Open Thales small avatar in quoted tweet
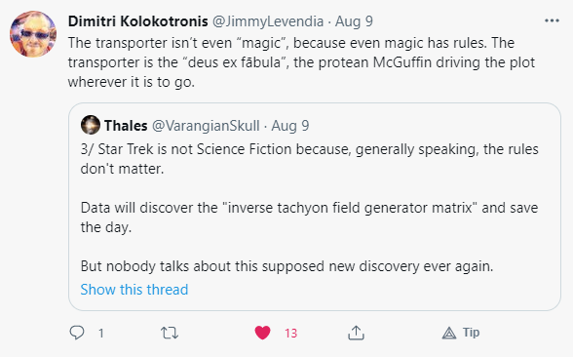Screen dimensions: 573x357 click(91, 125)
